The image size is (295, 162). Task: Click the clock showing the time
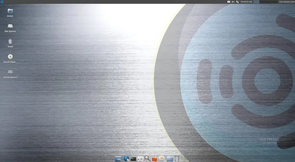tap(246, 2)
